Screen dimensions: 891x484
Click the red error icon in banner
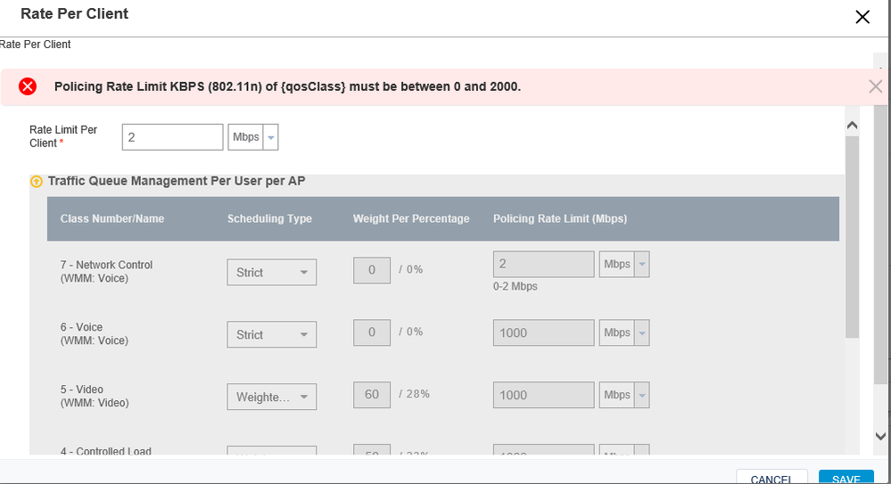click(x=28, y=86)
